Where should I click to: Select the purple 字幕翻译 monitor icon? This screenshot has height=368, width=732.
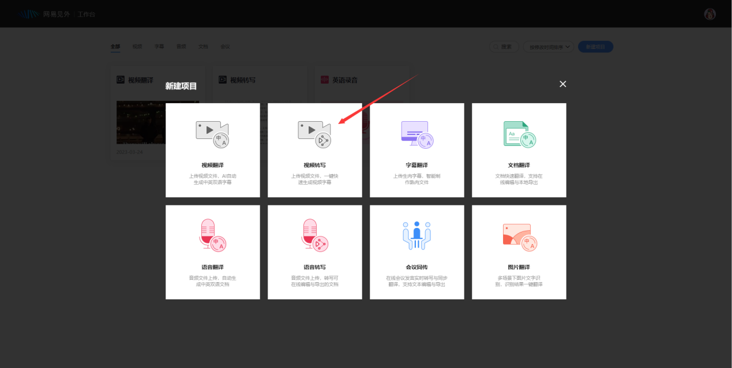(x=417, y=134)
